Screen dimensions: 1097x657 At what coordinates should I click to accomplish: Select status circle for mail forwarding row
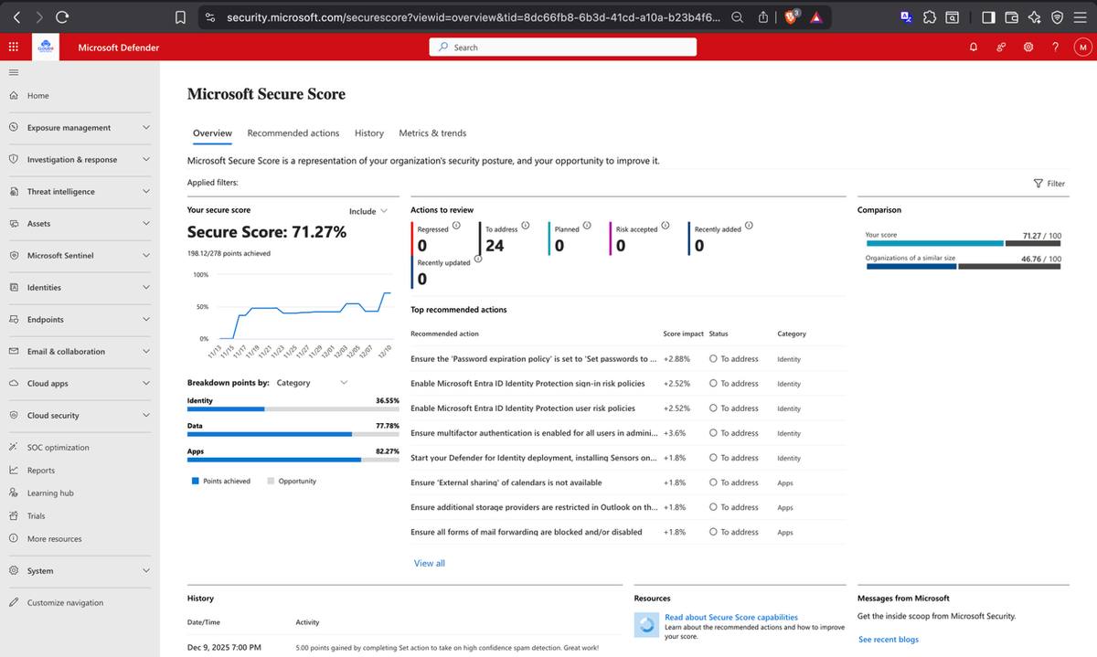point(713,532)
